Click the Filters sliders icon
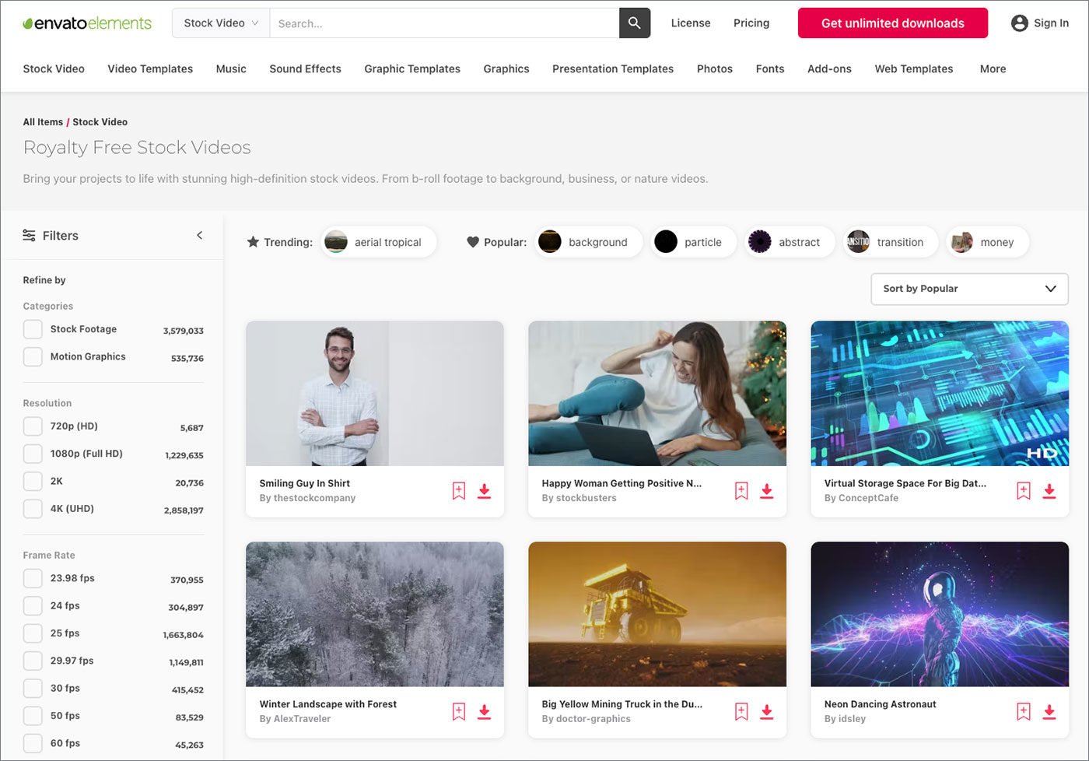 click(x=29, y=235)
